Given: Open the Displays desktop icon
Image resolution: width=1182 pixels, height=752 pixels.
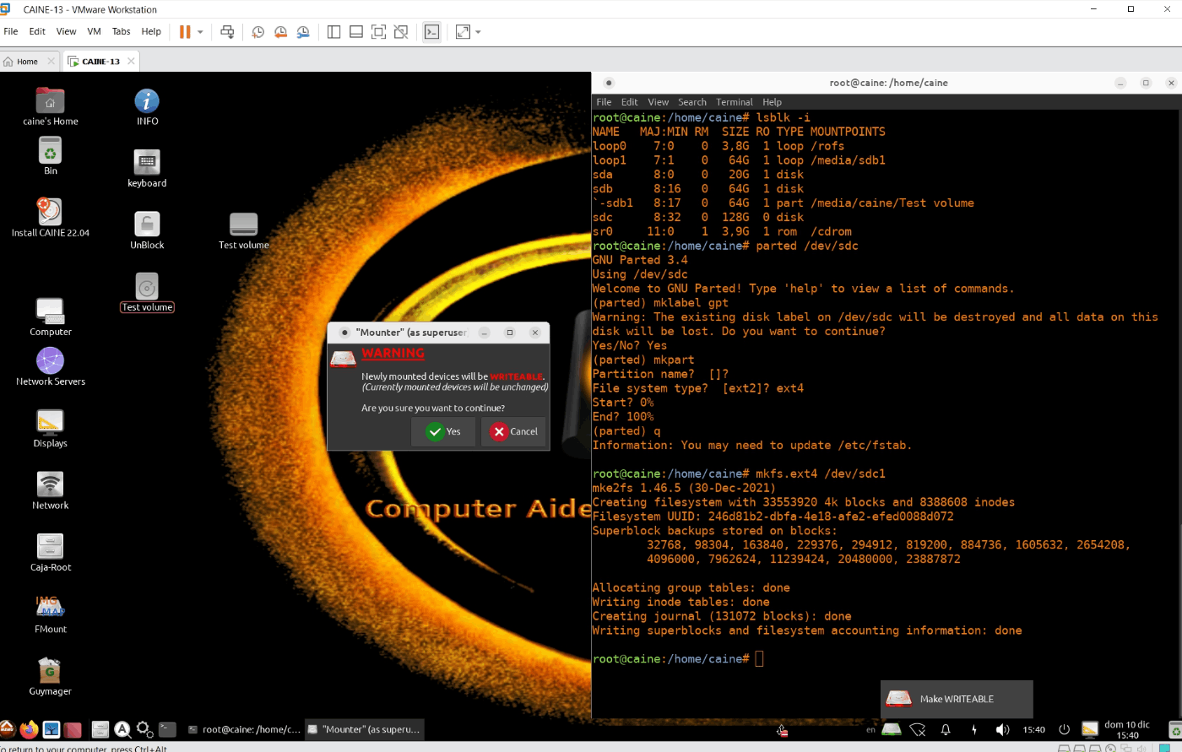Looking at the screenshot, I should pos(51,428).
